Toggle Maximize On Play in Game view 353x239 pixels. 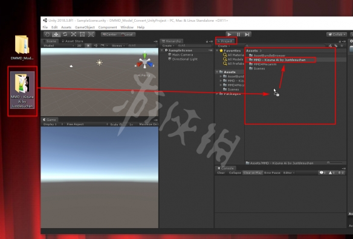point(148,125)
